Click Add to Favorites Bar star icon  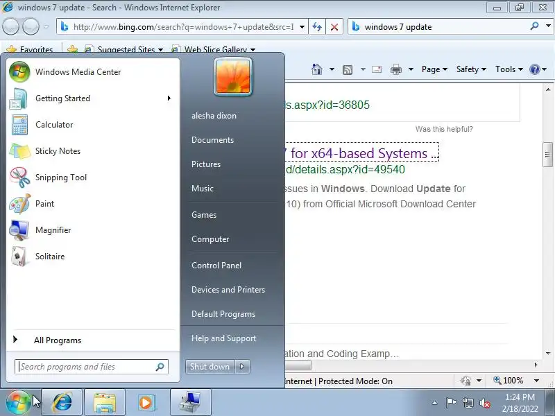pyautogui.click(x=72, y=49)
